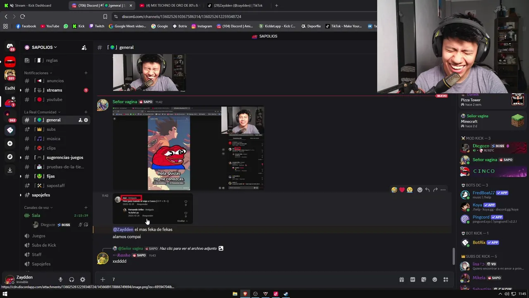Open small comments screenshot attachment
This screenshot has height=298, width=529.
click(x=153, y=209)
